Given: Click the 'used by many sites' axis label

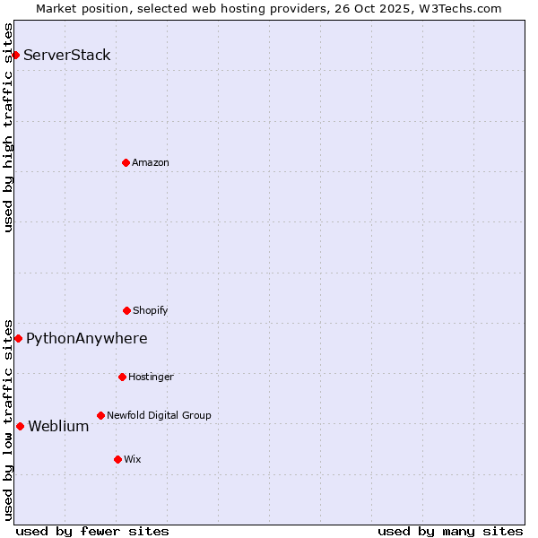Looking at the screenshot, I should click(450, 531).
